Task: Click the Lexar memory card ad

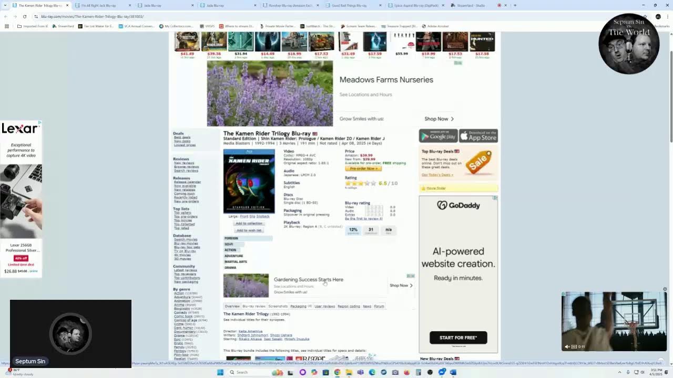Action: click(21, 199)
